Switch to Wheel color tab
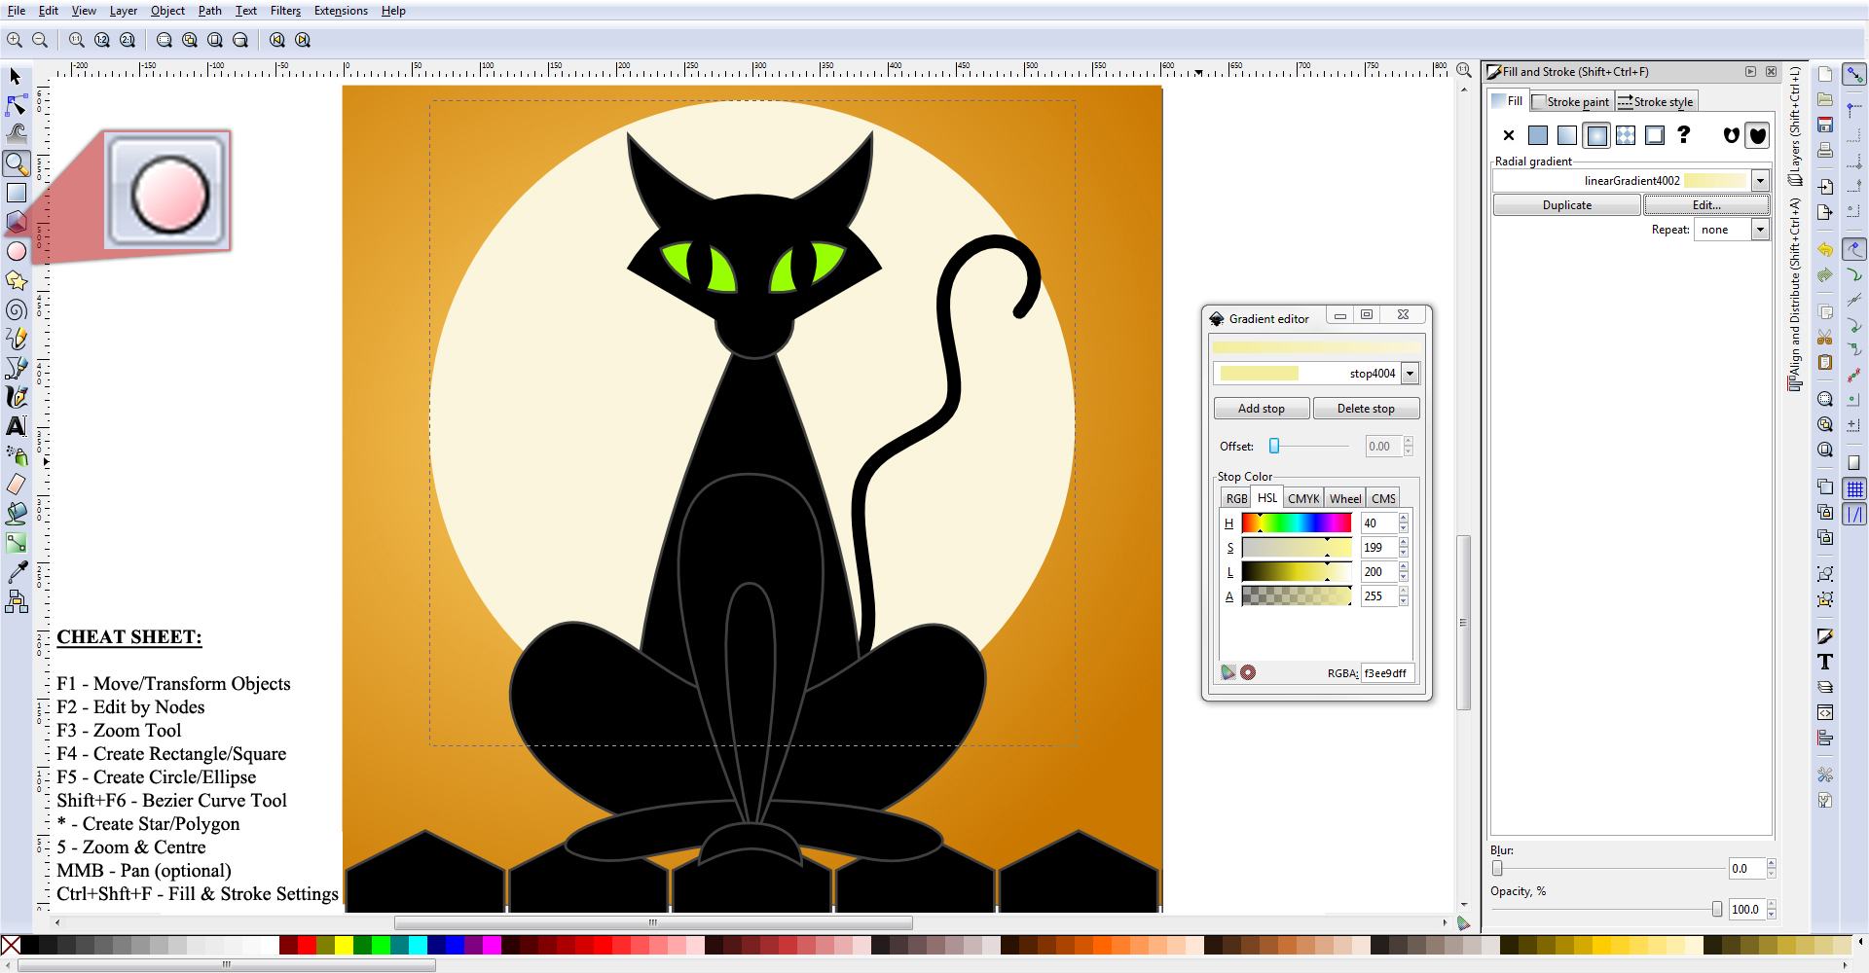Screen dimensions: 1869x973 [x=1345, y=498]
